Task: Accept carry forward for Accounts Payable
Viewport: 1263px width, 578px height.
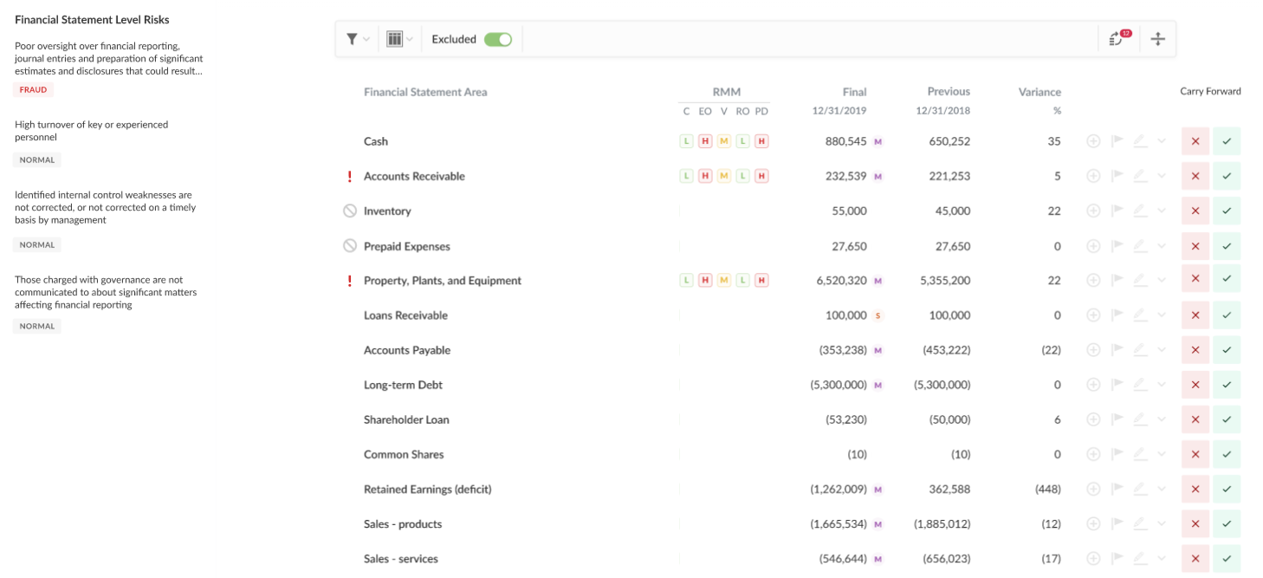Action: (1226, 350)
